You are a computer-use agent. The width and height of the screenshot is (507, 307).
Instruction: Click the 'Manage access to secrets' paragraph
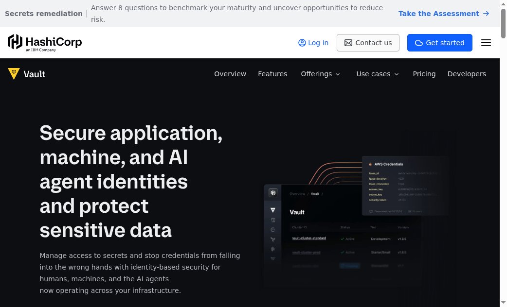point(140,273)
